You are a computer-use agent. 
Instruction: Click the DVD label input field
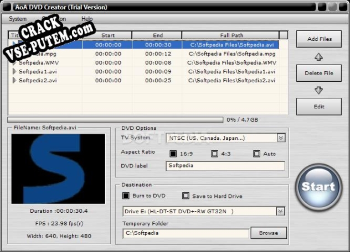pyautogui.click(x=225, y=166)
